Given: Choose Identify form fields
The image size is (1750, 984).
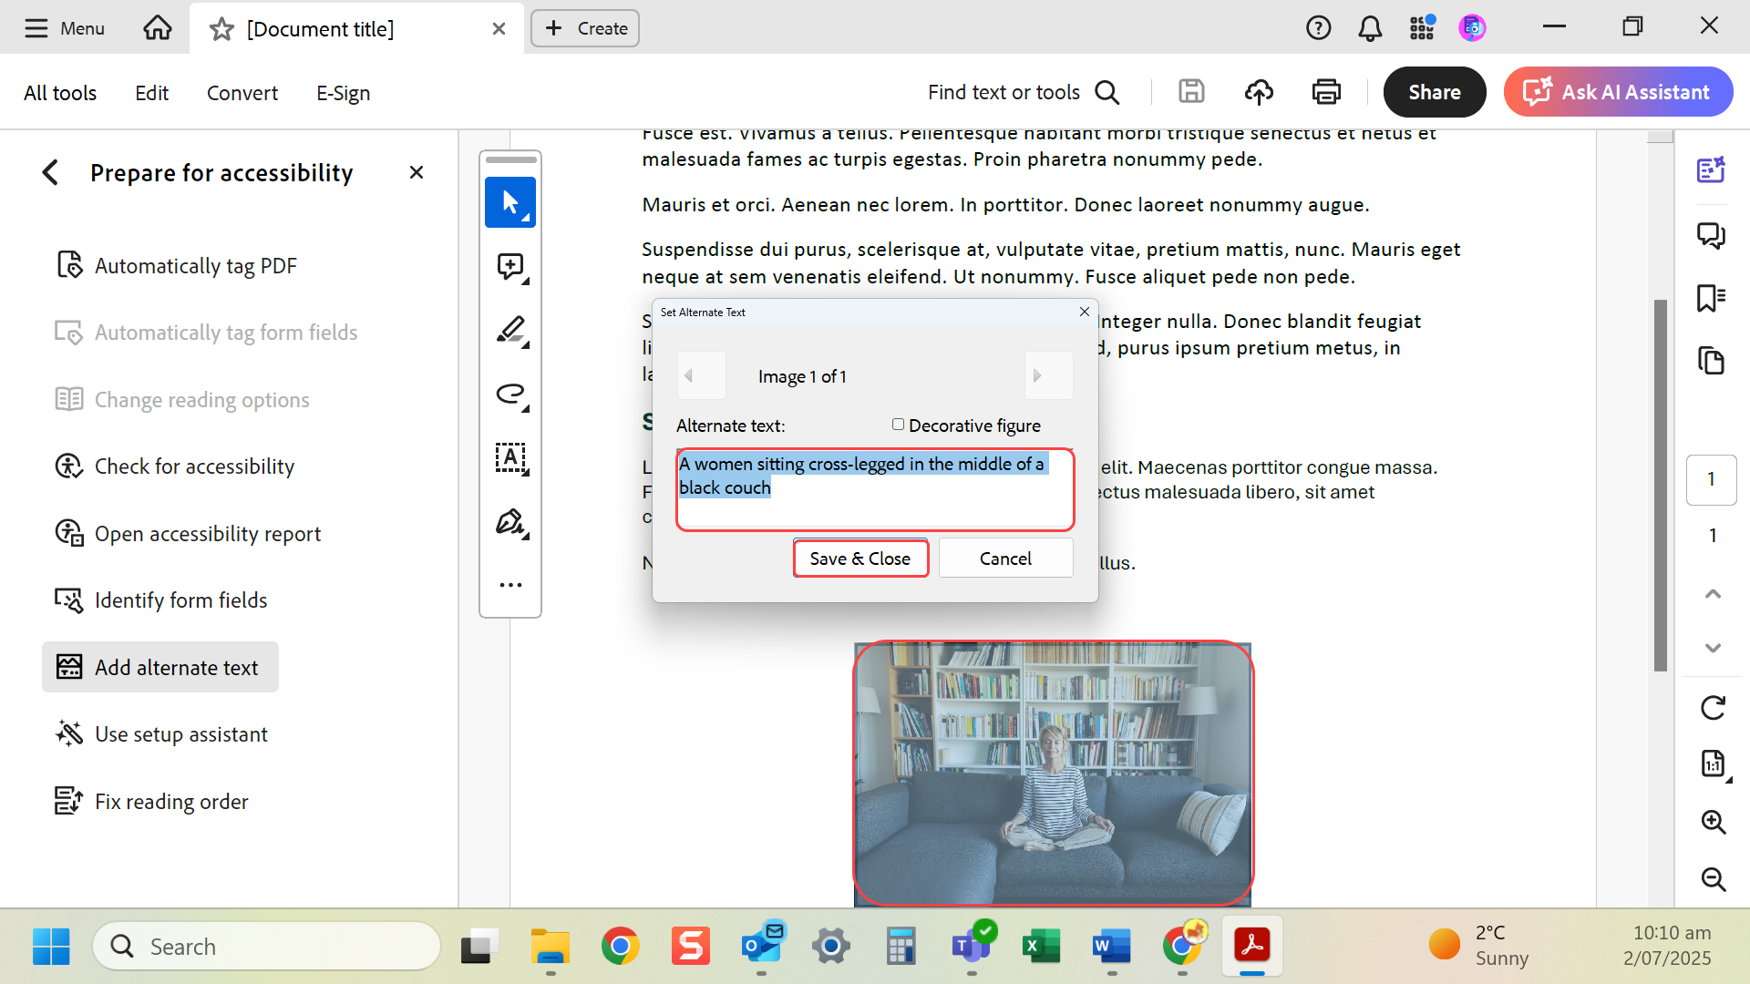Looking at the screenshot, I should pyautogui.click(x=161, y=600).
